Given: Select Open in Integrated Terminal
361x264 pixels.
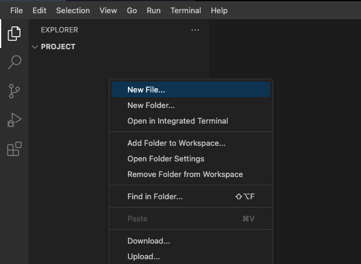Looking at the screenshot, I should [177, 121].
